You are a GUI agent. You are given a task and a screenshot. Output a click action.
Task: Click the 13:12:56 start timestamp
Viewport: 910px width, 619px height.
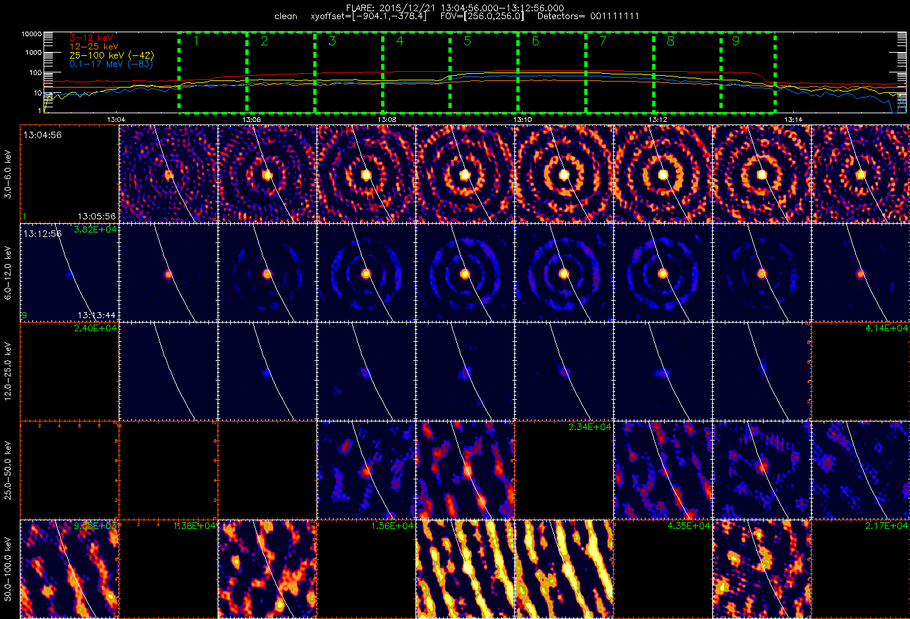42,234
